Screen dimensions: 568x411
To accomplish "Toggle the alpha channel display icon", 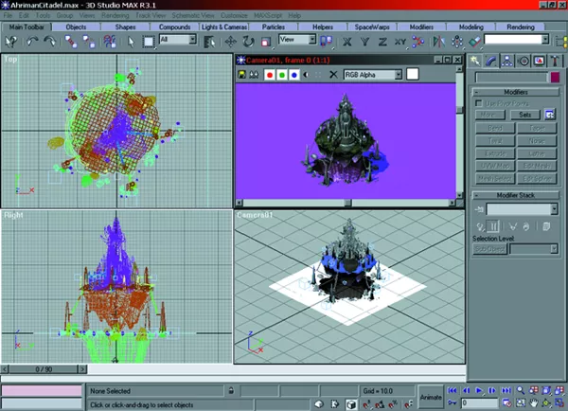I will click(x=307, y=75).
